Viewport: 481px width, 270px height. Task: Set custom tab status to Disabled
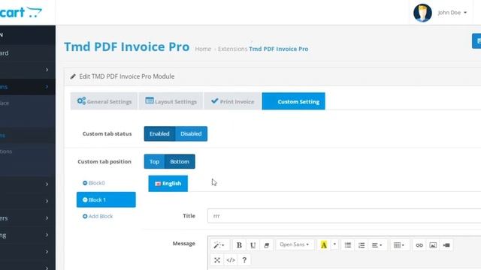pos(191,133)
